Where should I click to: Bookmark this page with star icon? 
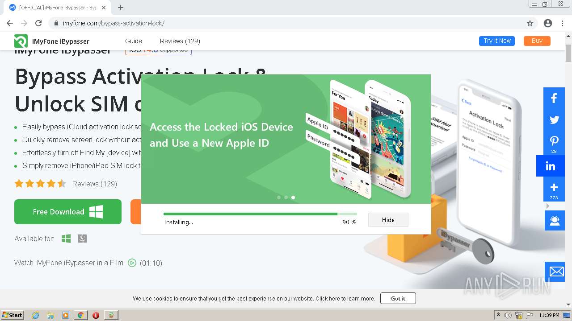coord(530,23)
